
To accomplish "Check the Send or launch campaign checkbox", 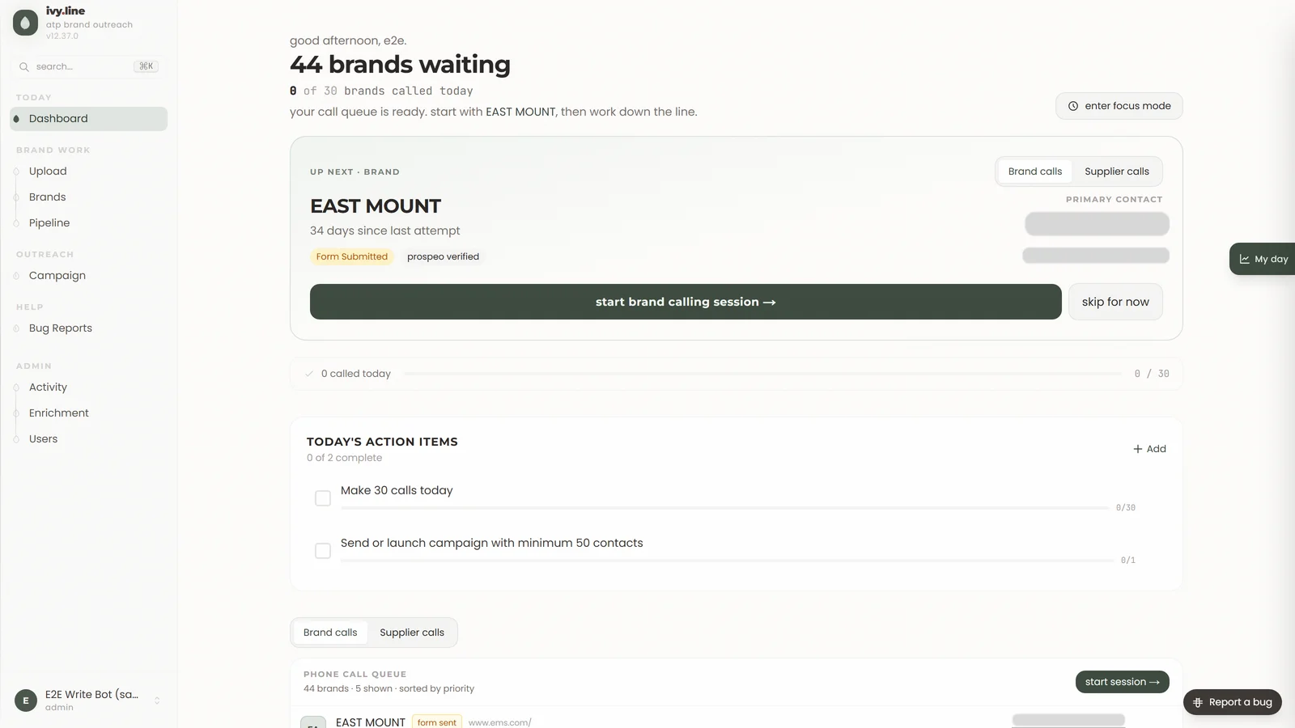I will (x=323, y=551).
